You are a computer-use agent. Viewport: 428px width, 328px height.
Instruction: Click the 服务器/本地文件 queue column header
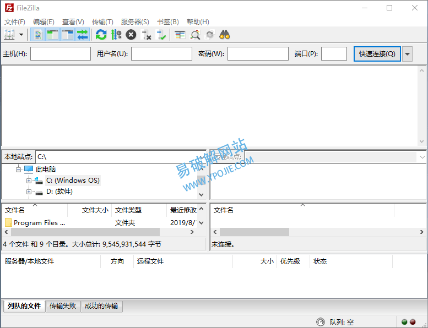click(51, 261)
